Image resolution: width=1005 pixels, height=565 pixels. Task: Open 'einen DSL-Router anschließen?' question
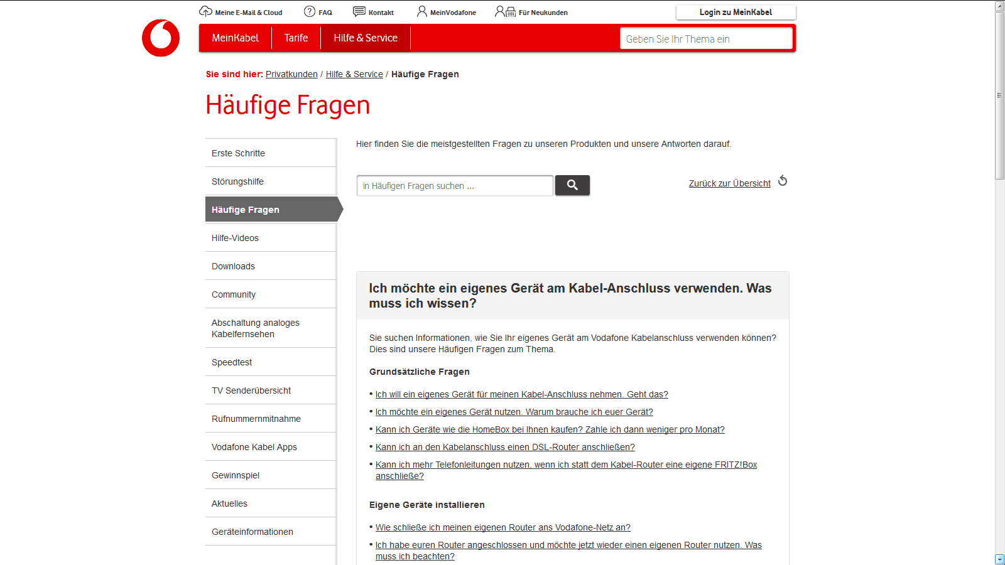click(x=505, y=447)
